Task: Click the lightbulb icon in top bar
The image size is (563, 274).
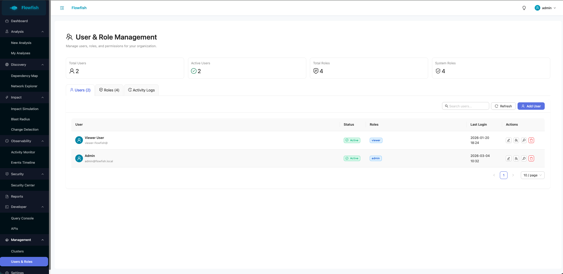Action: click(524, 8)
